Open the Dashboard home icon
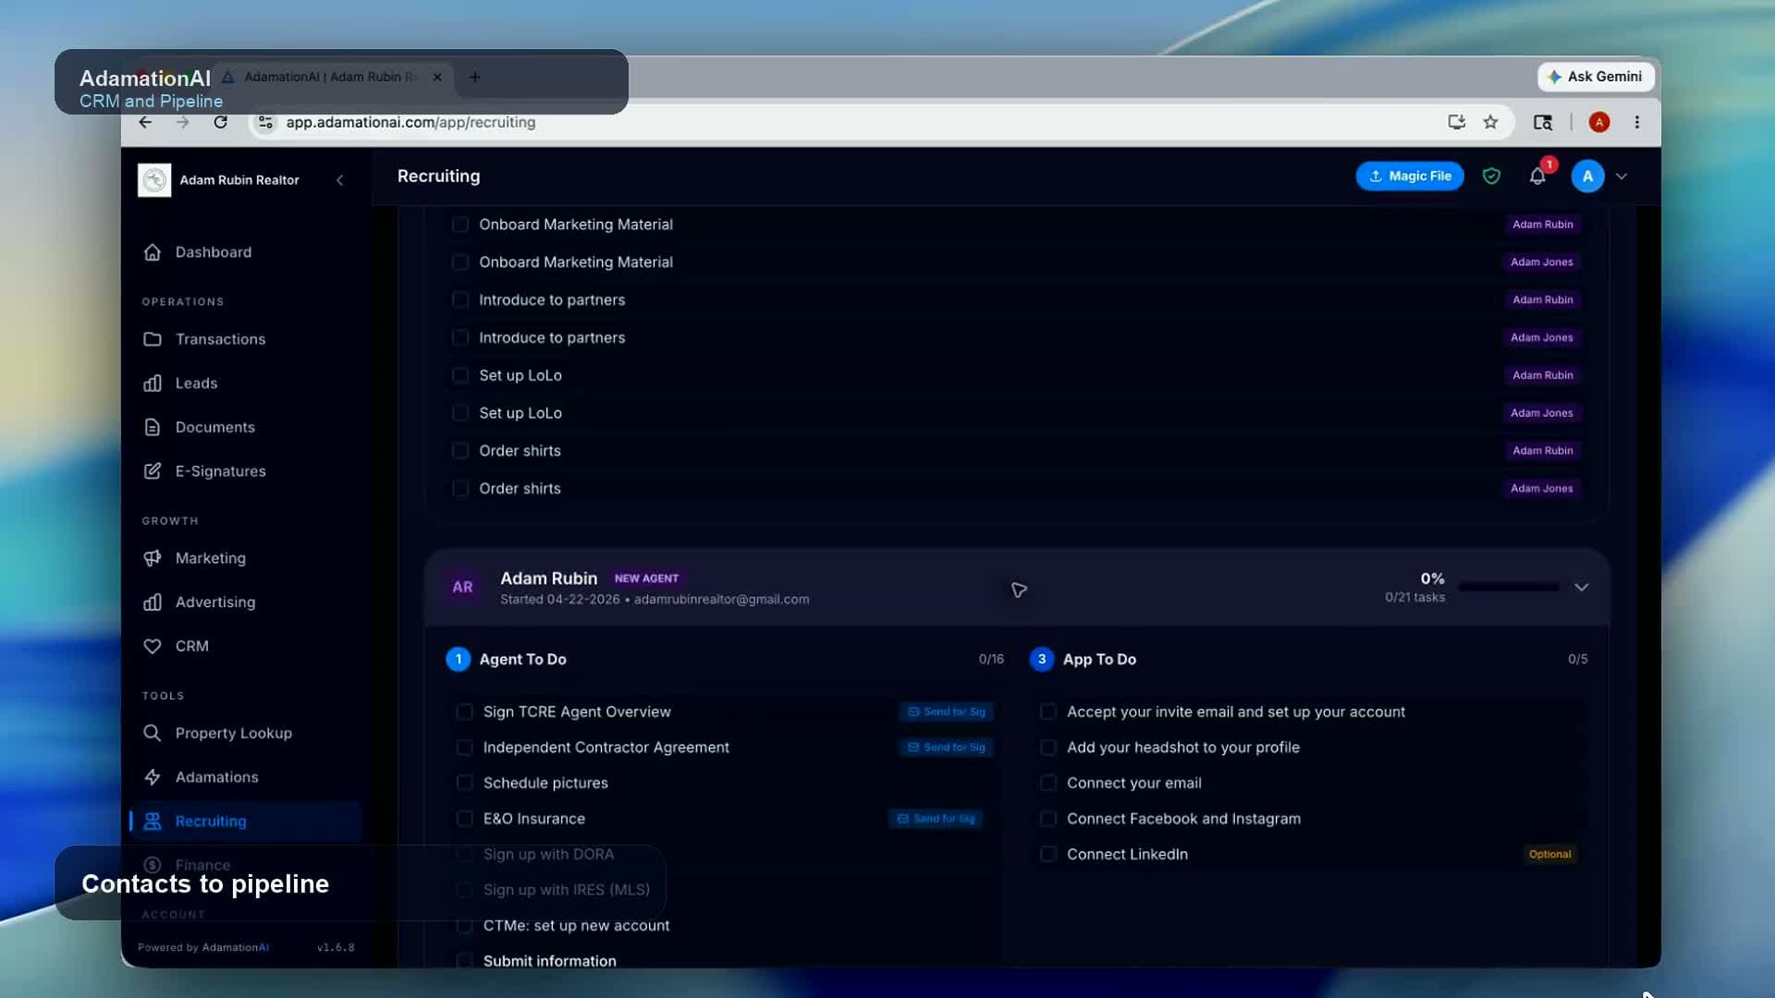 [x=153, y=252]
